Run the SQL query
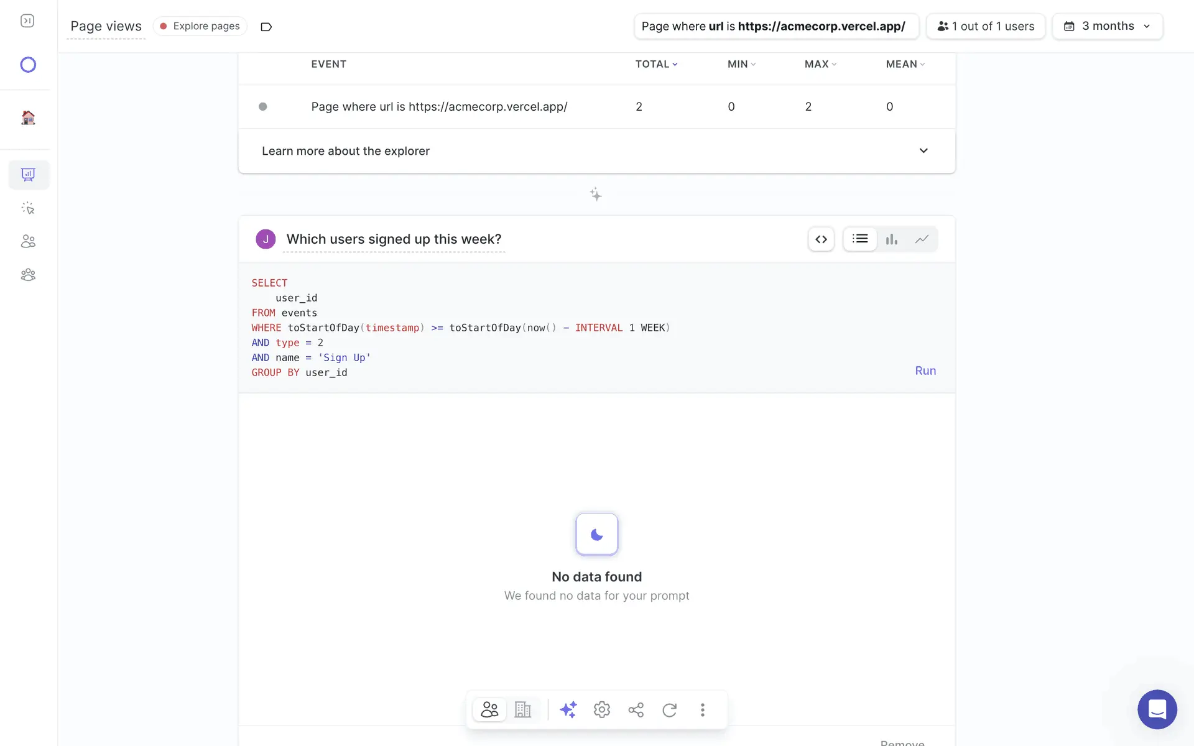The image size is (1194, 746). coord(925,371)
